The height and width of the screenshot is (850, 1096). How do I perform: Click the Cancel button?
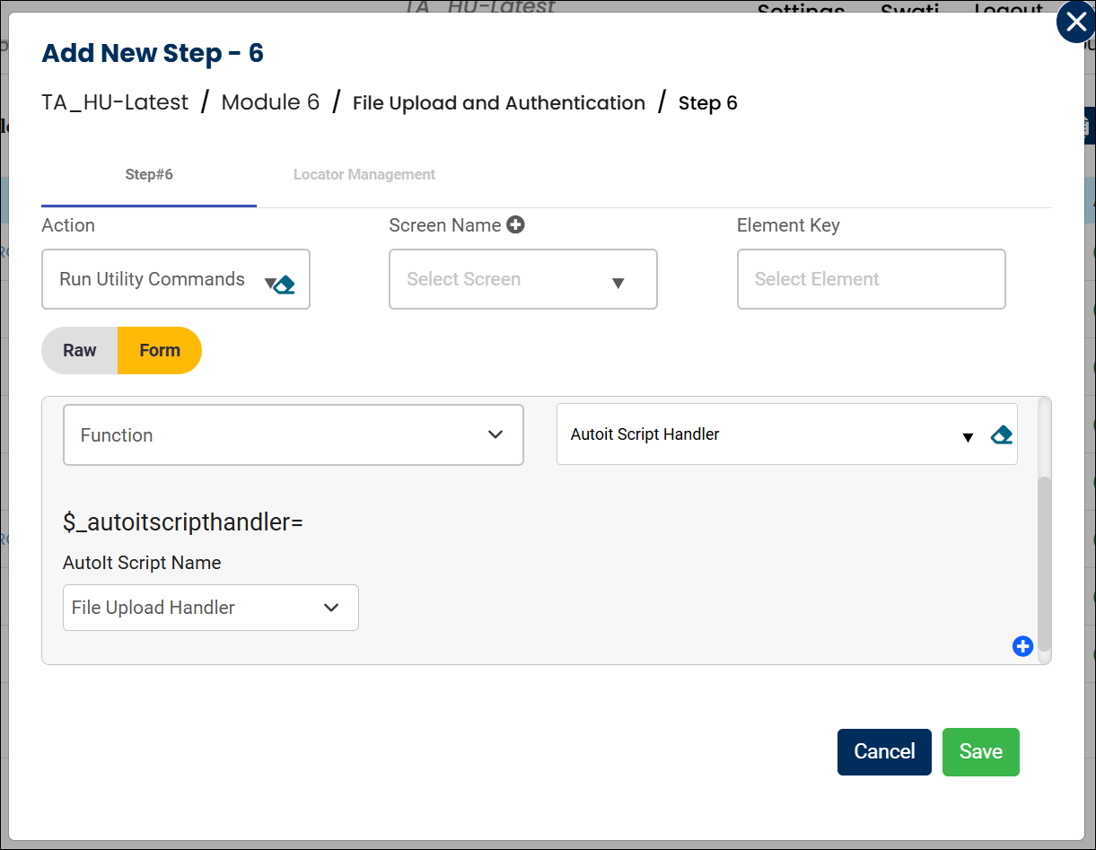883,752
